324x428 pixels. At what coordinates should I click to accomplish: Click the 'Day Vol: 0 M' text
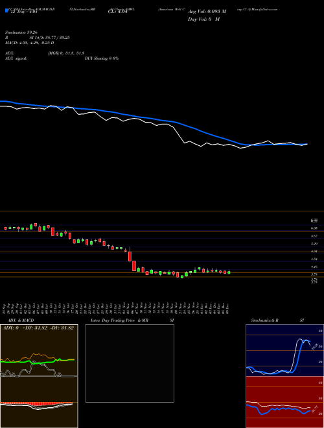click(203, 19)
